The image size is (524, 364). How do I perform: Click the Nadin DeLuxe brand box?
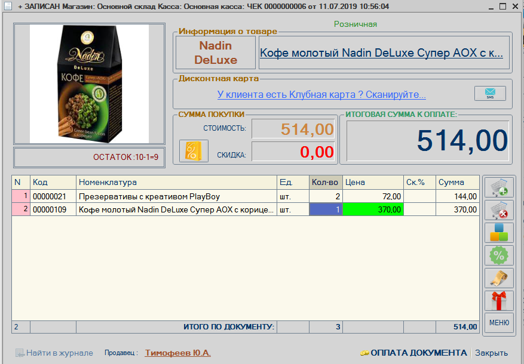click(216, 53)
